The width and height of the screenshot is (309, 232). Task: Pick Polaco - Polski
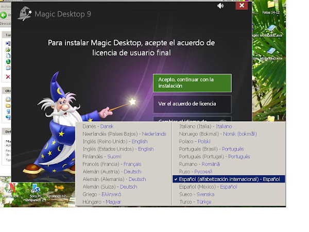click(195, 141)
